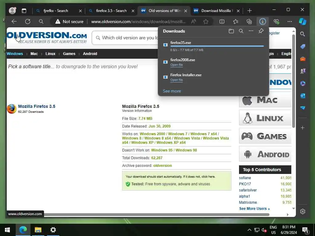Open Browser essentials heart icon

pyautogui.click(x=276, y=22)
